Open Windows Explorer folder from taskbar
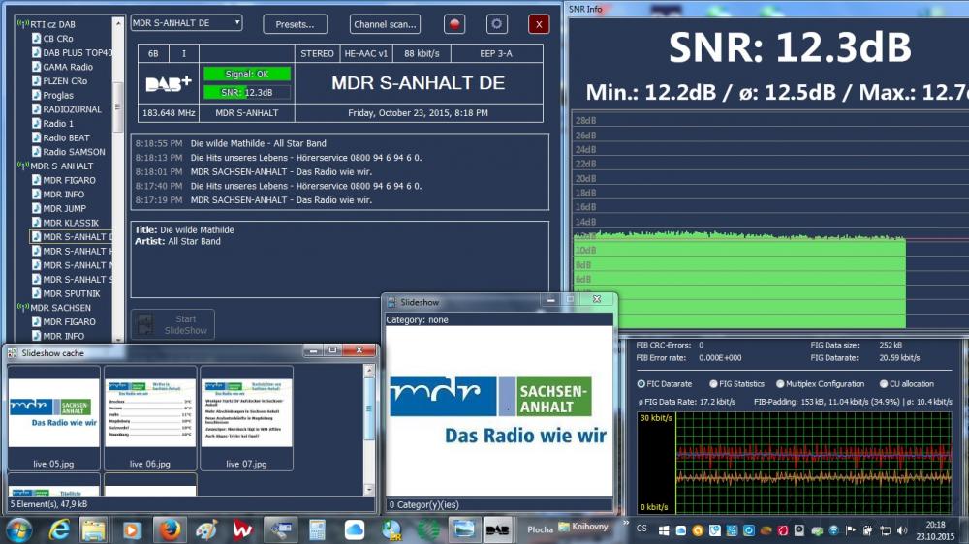 [94, 530]
